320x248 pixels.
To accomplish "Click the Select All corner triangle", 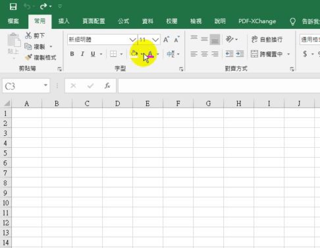I will coord(7,103).
